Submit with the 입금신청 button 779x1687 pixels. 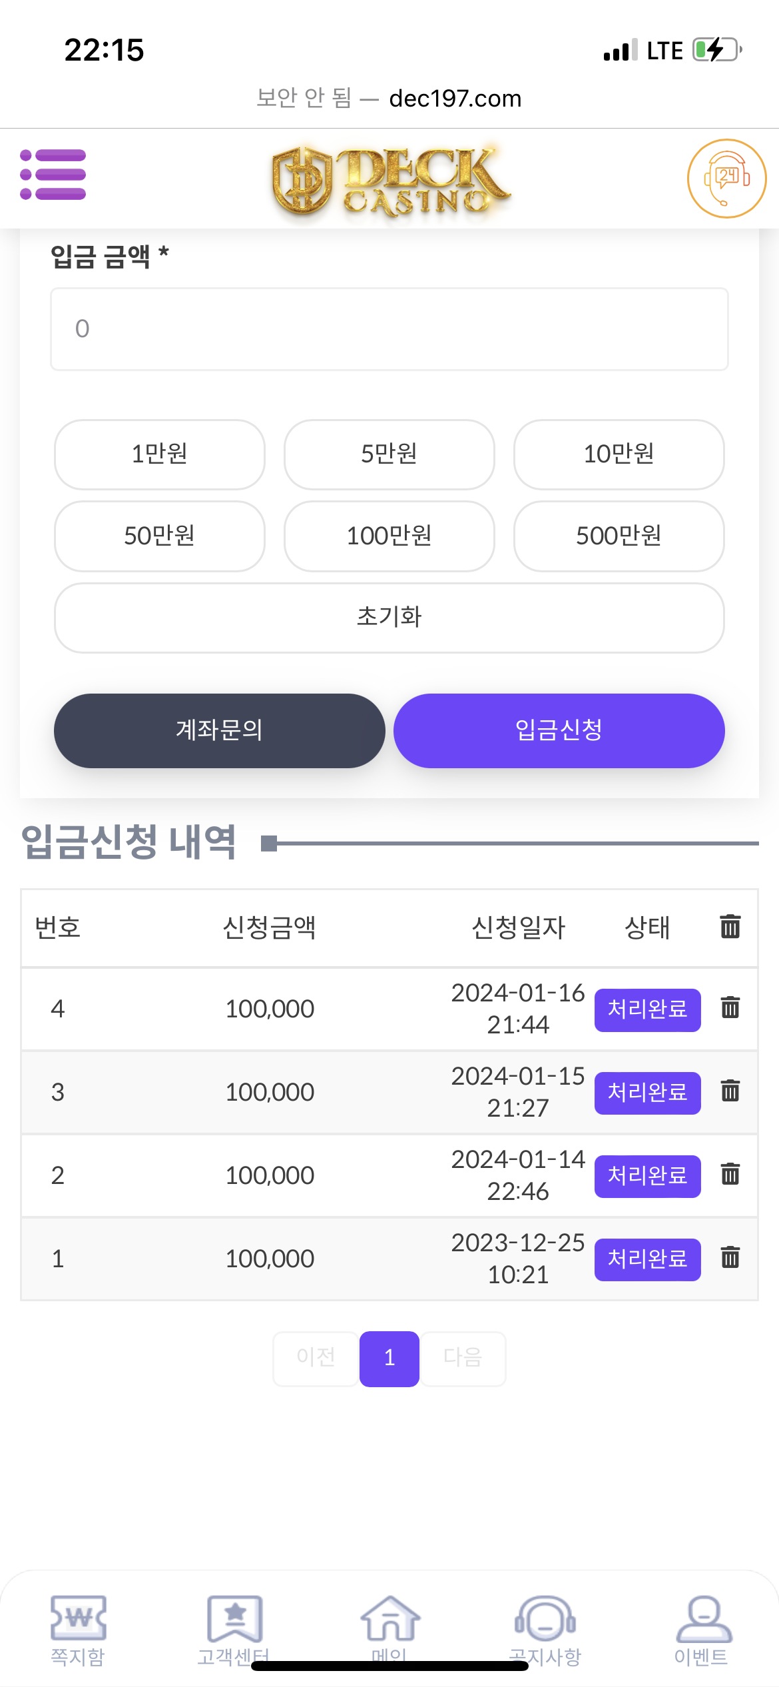pos(559,730)
